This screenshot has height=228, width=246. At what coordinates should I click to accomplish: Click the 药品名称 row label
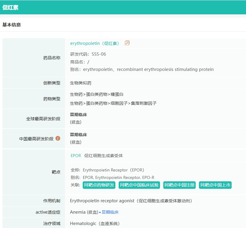(x=52, y=58)
